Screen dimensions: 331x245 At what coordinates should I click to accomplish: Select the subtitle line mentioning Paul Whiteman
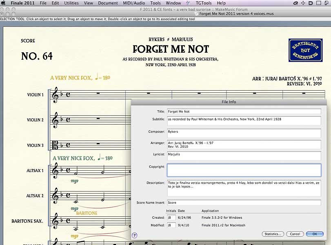[x=171, y=59]
